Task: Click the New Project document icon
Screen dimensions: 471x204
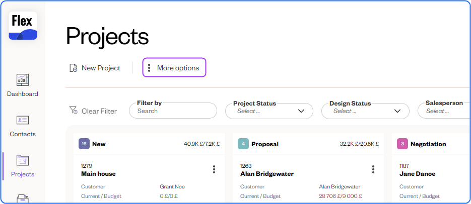Action: point(74,68)
